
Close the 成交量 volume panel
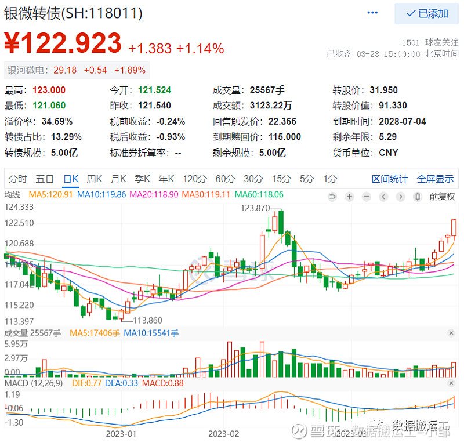(x=451, y=333)
